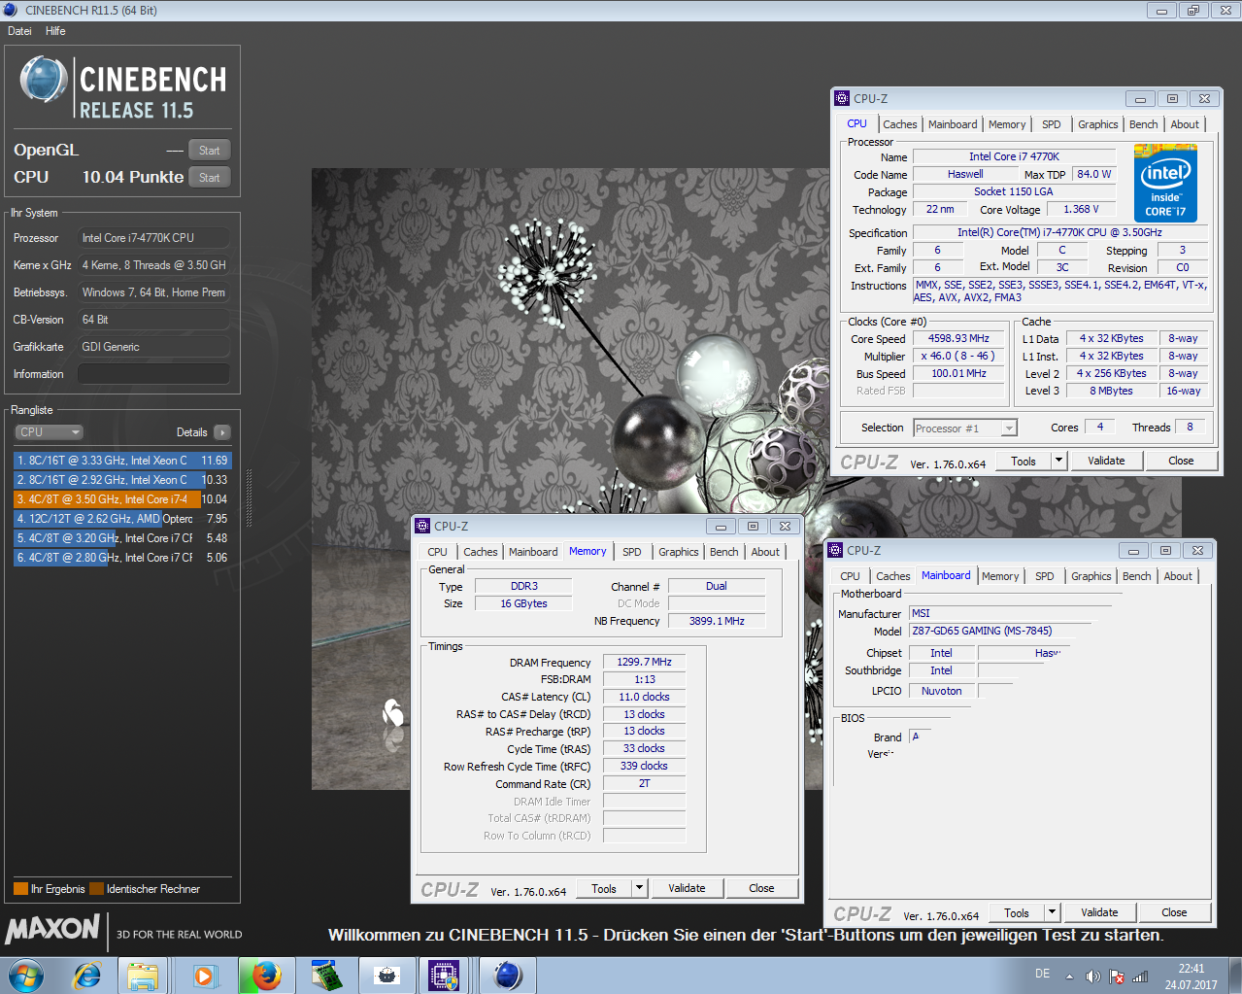Click Validate in CPU window
Viewport: 1242px width, 994px height.
click(1106, 461)
